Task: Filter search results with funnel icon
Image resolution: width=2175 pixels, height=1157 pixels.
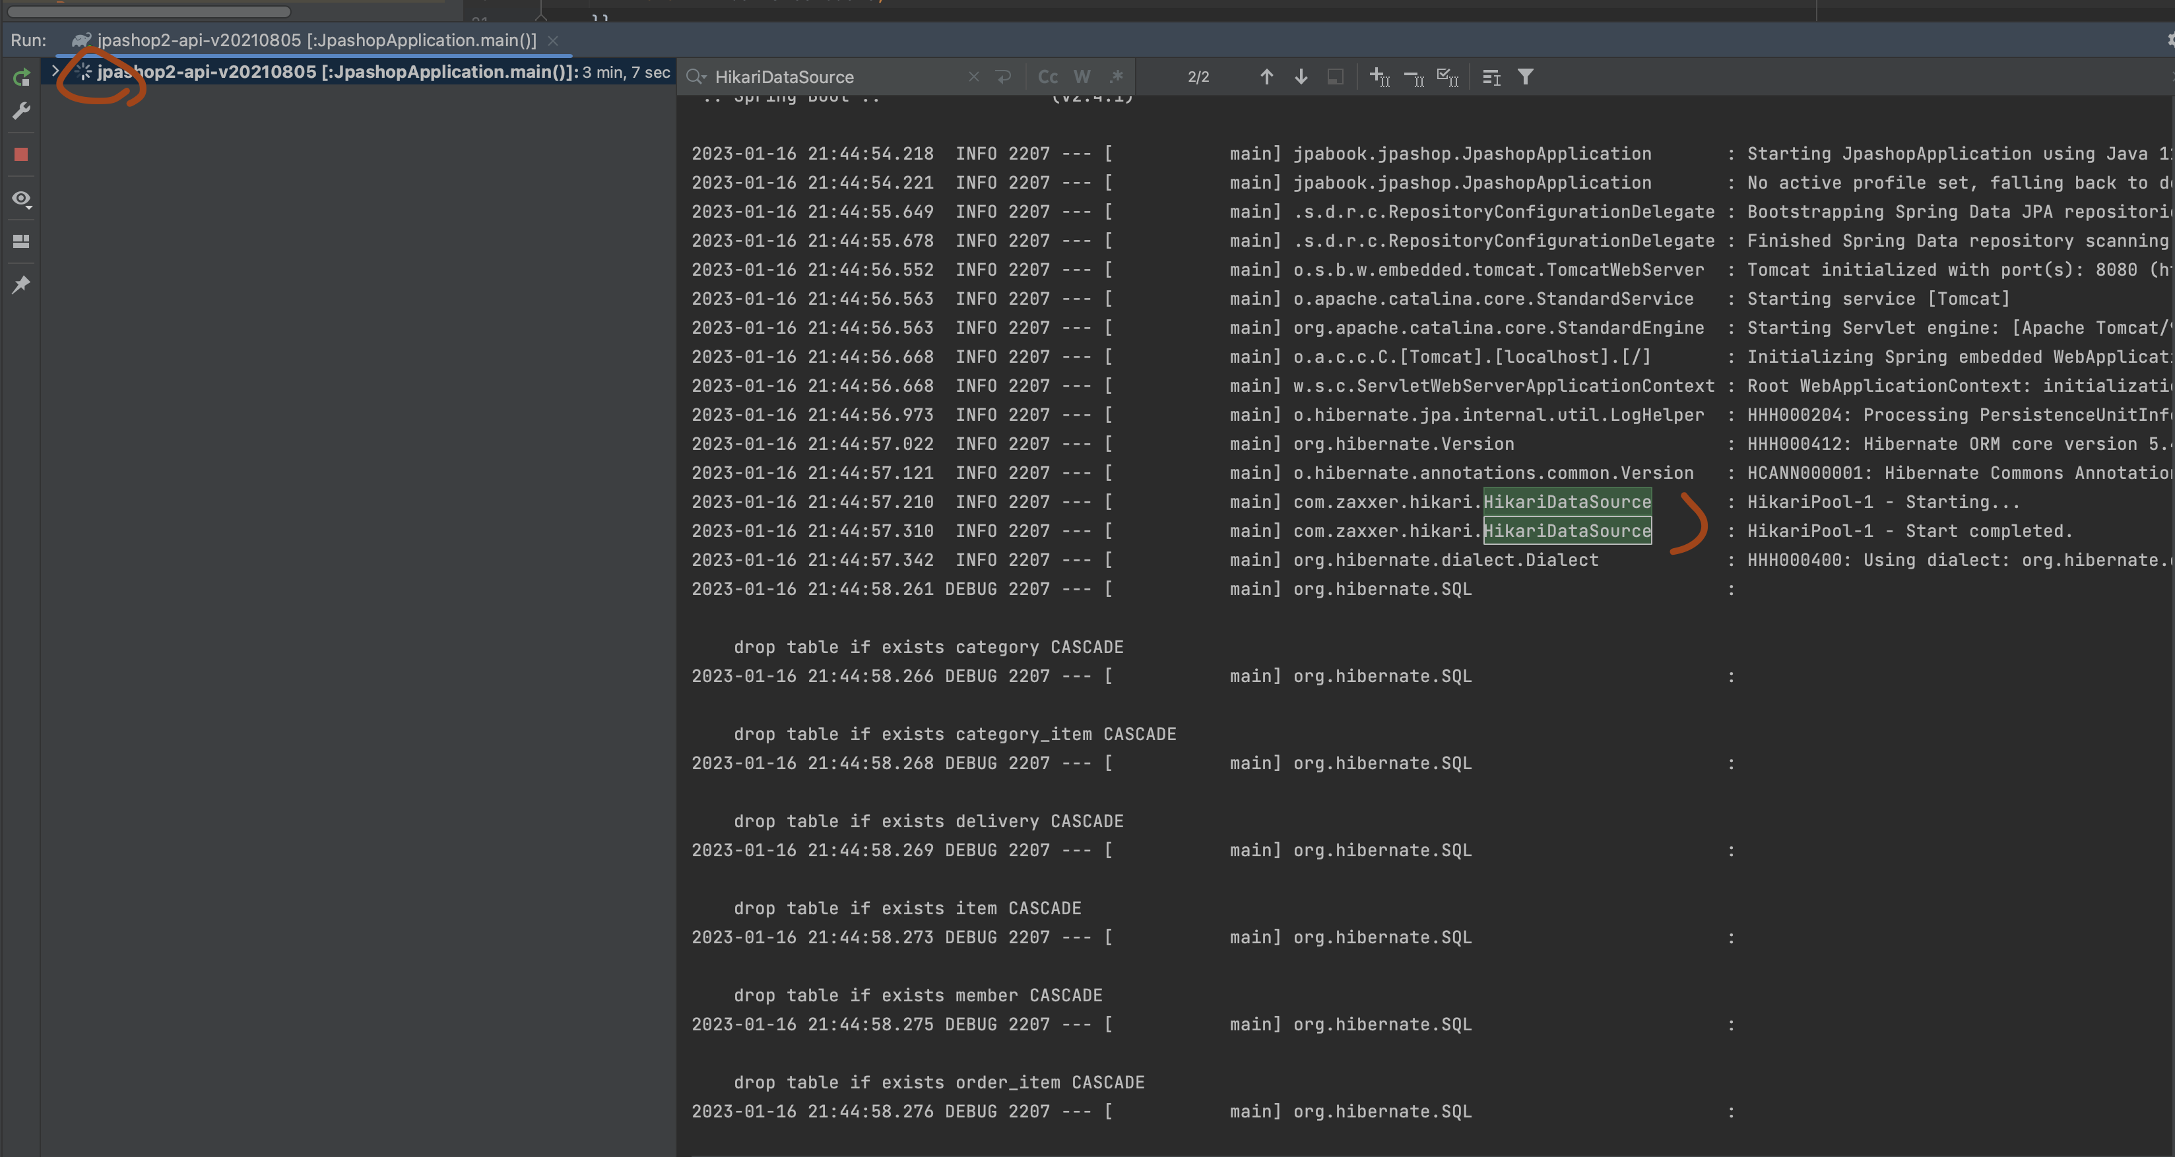Action: [1526, 77]
